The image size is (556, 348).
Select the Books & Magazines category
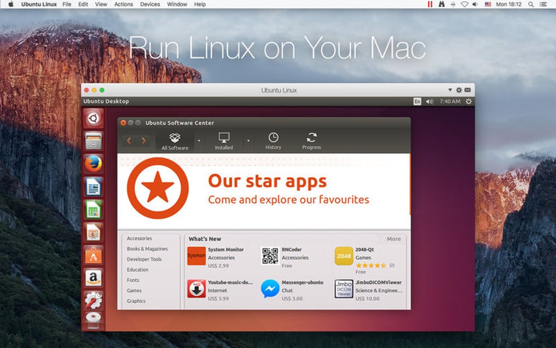147,249
